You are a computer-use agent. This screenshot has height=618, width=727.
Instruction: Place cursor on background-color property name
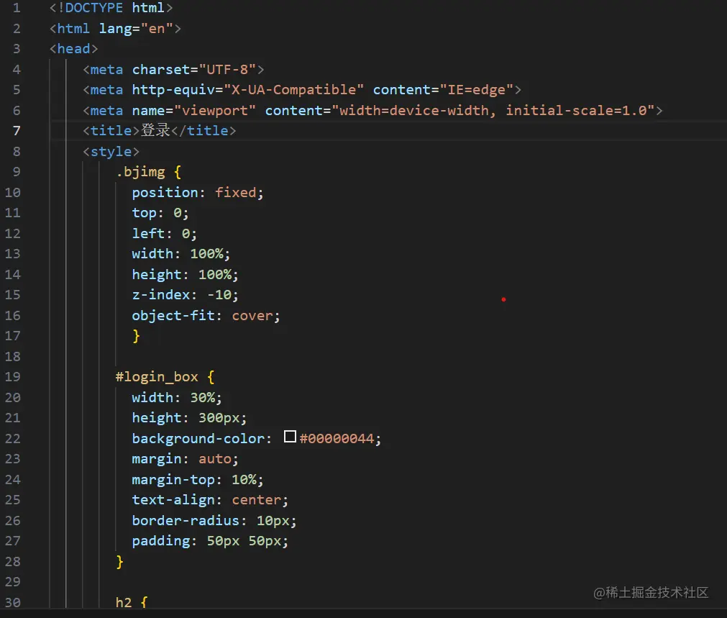[198, 438]
